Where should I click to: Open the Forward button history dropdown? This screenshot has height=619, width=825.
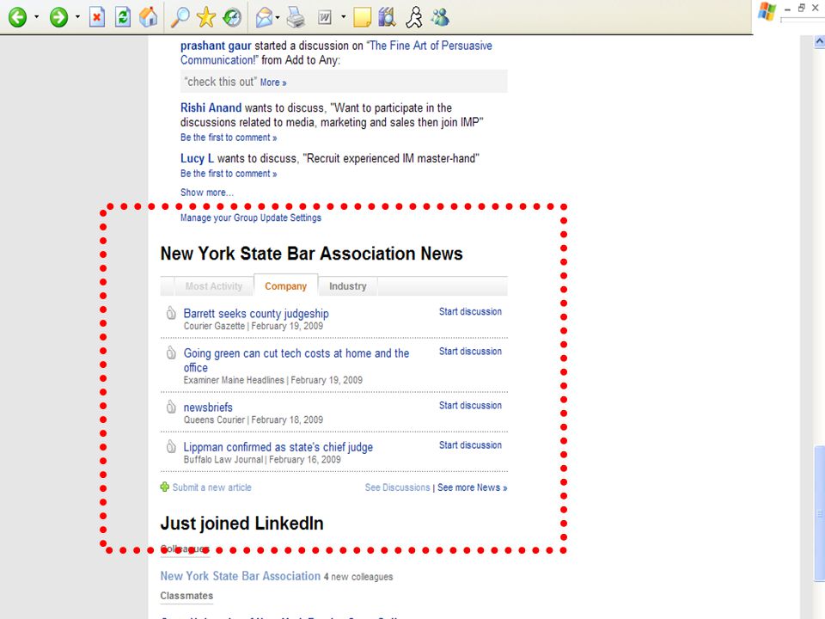click(x=77, y=17)
